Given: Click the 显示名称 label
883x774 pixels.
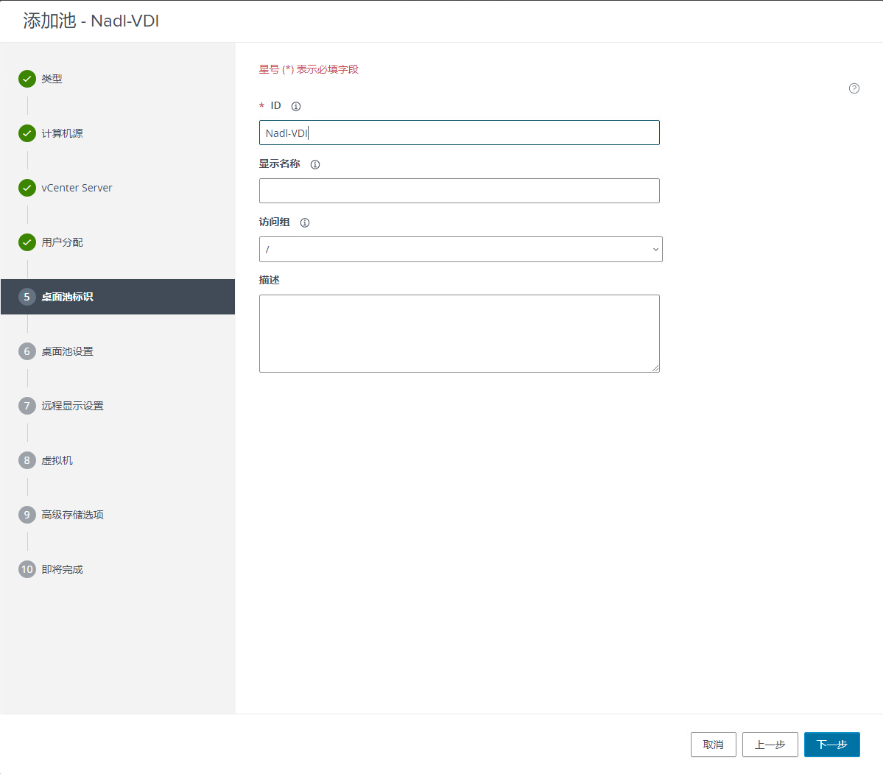Looking at the screenshot, I should click(x=279, y=164).
